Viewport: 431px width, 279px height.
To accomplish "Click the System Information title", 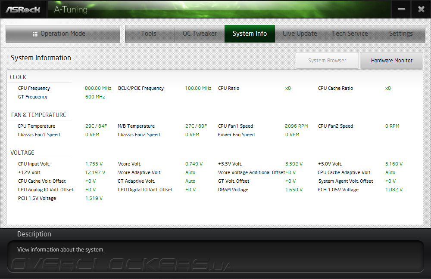I will click(x=41, y=58).
